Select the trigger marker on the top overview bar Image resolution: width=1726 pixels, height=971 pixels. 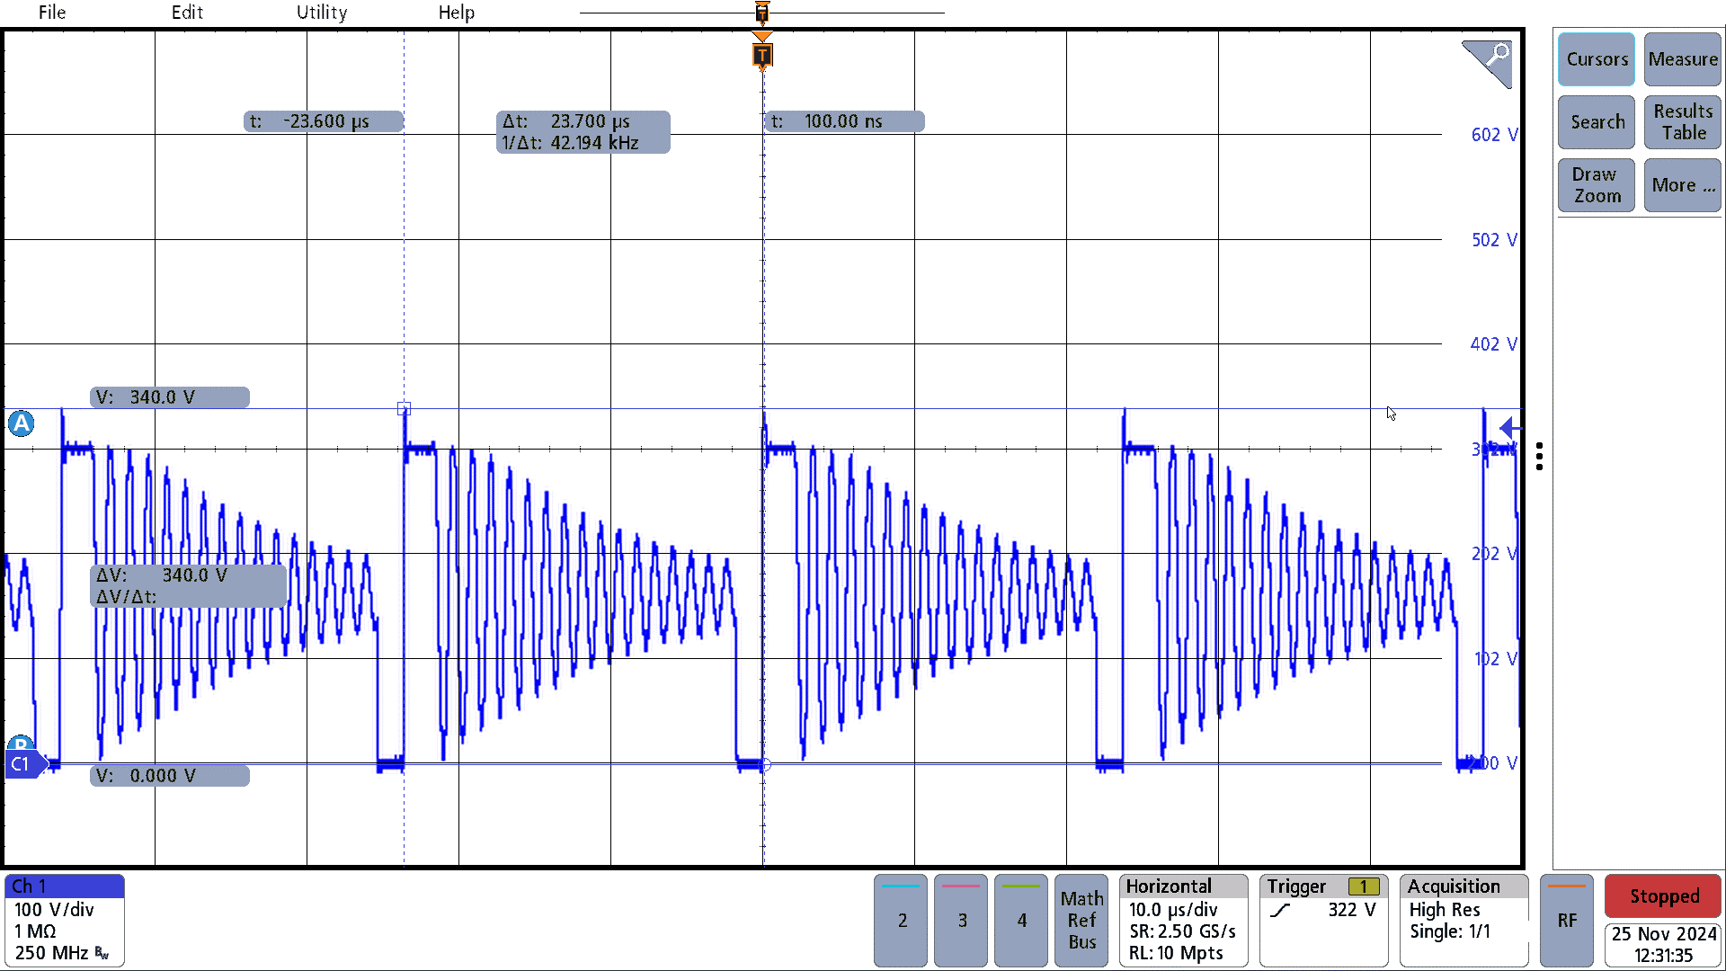(762, 13)
